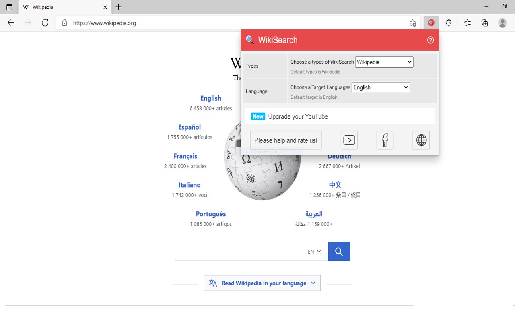Click the WikiSearch magnifier logo

click(250, 40)
